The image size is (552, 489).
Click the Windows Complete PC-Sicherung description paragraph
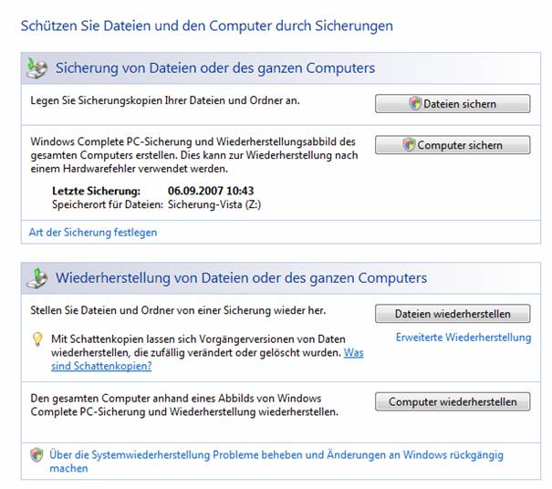(194, 155)
